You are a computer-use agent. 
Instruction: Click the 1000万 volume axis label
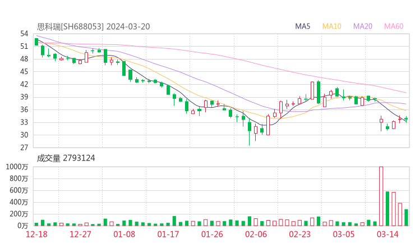[17, 167]
